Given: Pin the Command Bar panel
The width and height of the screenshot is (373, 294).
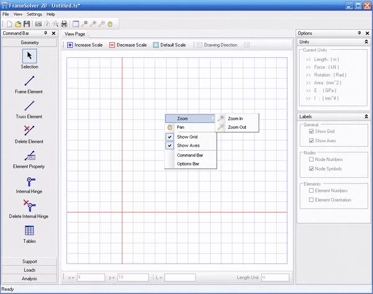Looking at the screenshot, I should pyautogui.click(x=45, y=33).
